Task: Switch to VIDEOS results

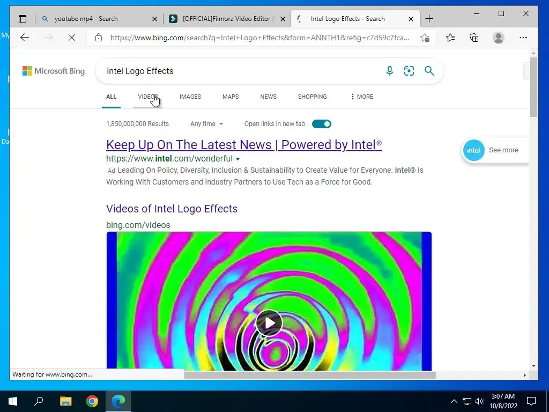Action: pos(148,97)
